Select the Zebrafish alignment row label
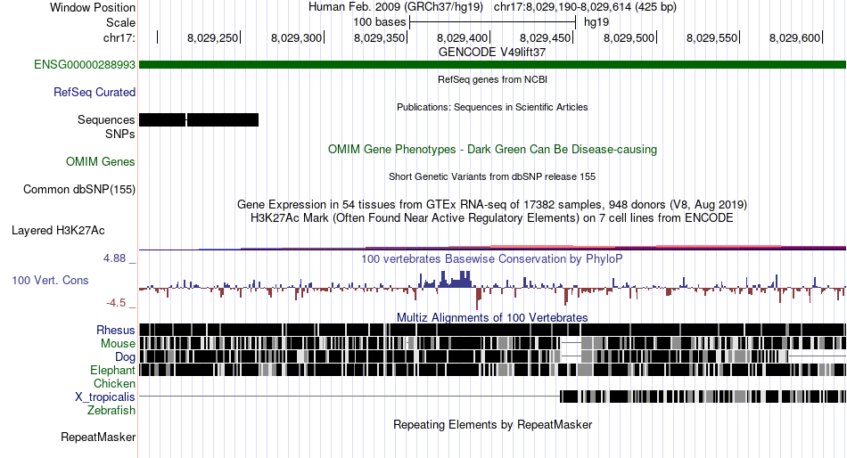 point(111,411)
